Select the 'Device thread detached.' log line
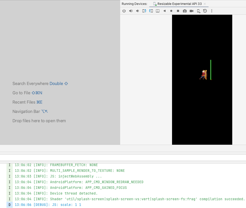The image size is (246, 208). click(x=56, y=193)
